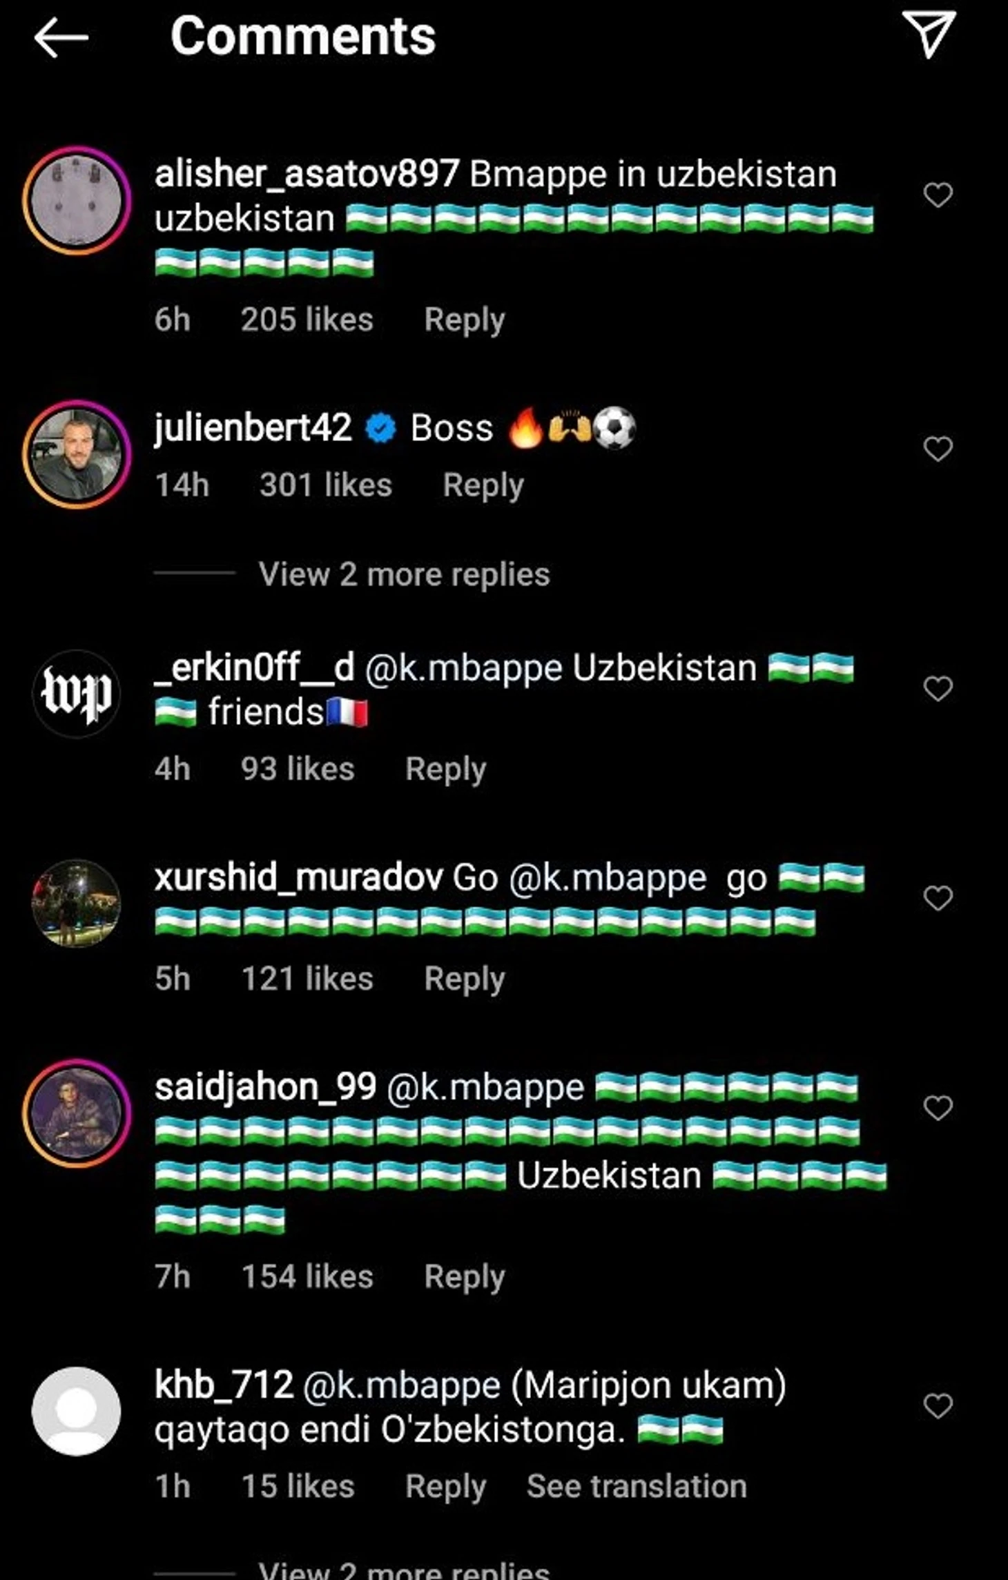This screenshot has width=1008, height=1580.
Task: Reply to julienbert42's comment
Action: click(x=483, y=485)
